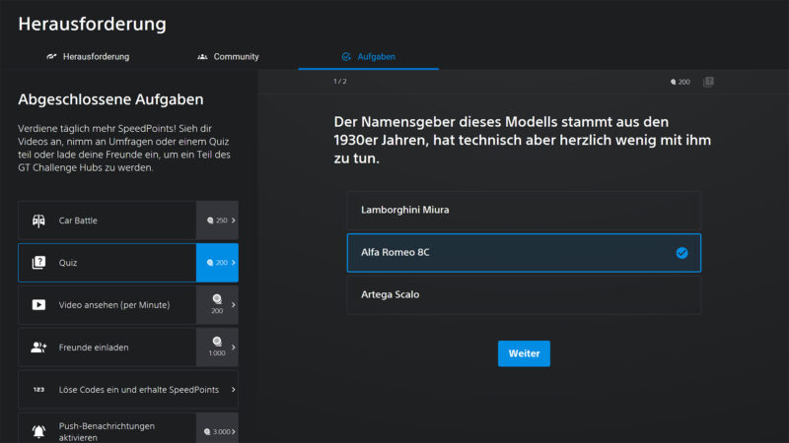Image resolution: width=789 pixels, height=443 pixels.
Task: Switch to the Community tab
Action: (229, 57)
